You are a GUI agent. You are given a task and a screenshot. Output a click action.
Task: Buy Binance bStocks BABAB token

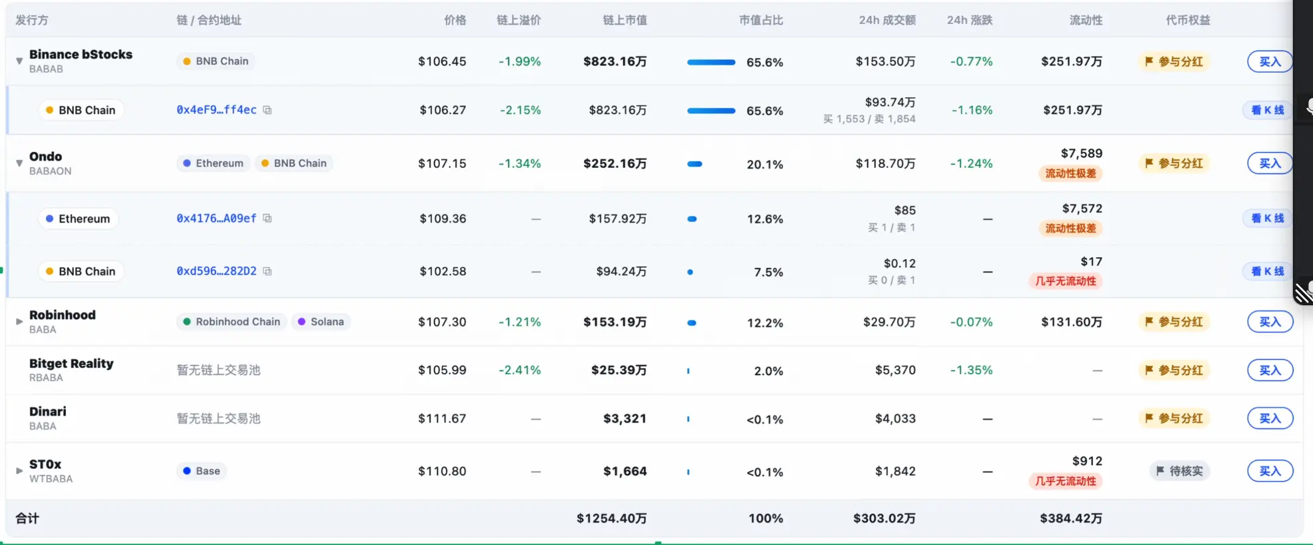[1270, 61]
